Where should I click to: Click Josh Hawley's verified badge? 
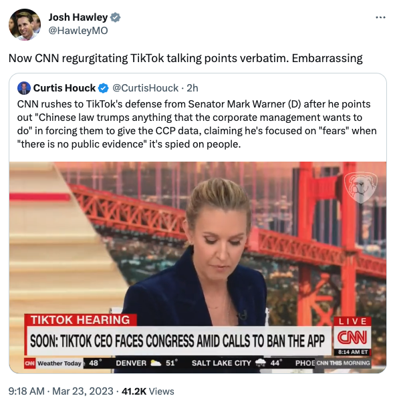coord(116,17)
